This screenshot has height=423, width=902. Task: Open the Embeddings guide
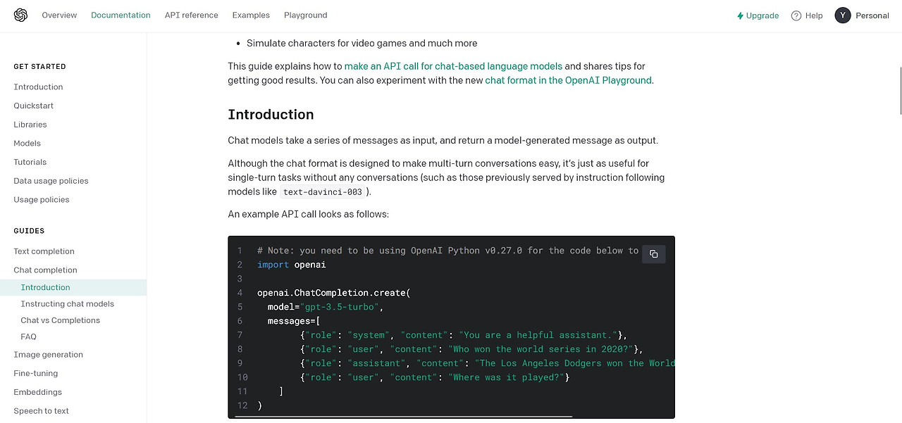[x=38, y=392]
